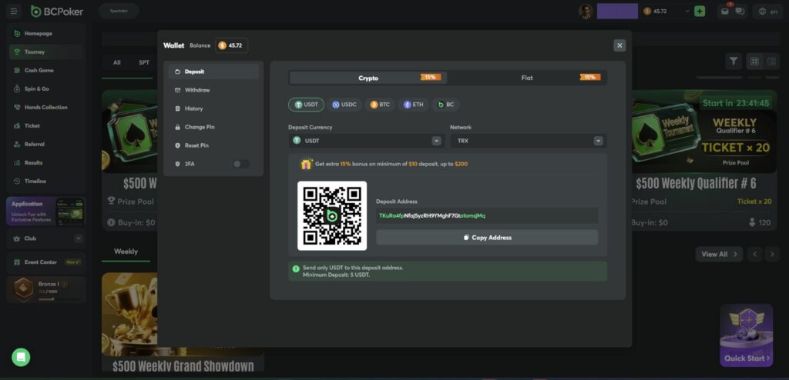Viewport: 789px width, 380px height.
Task: Select the Weekly tab
Action: point(126,252)
